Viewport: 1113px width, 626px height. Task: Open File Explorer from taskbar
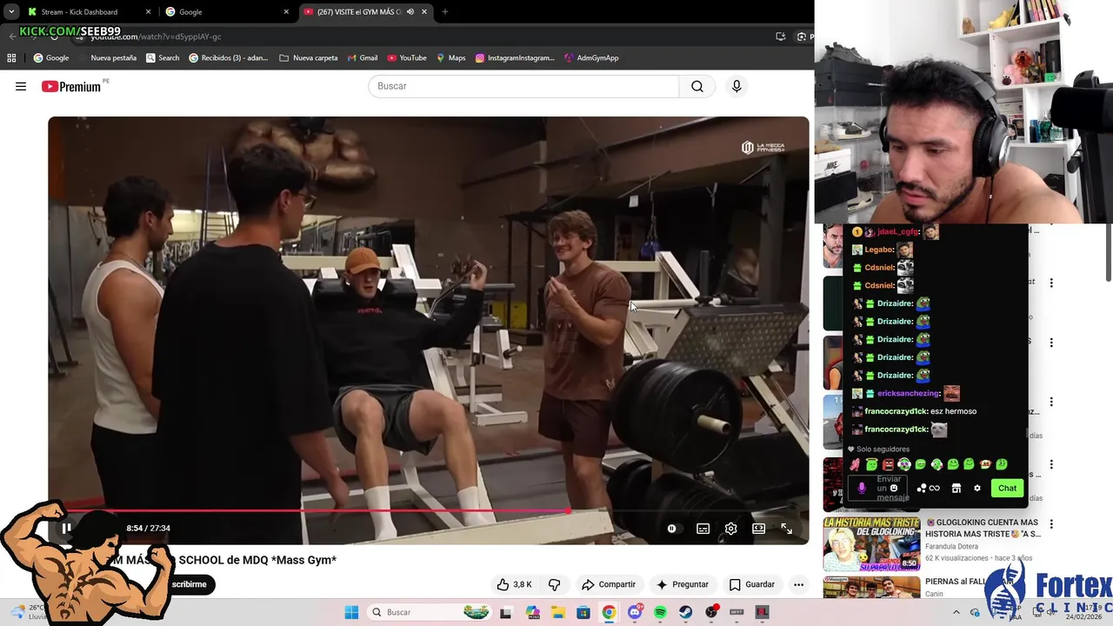pos(557,612)
